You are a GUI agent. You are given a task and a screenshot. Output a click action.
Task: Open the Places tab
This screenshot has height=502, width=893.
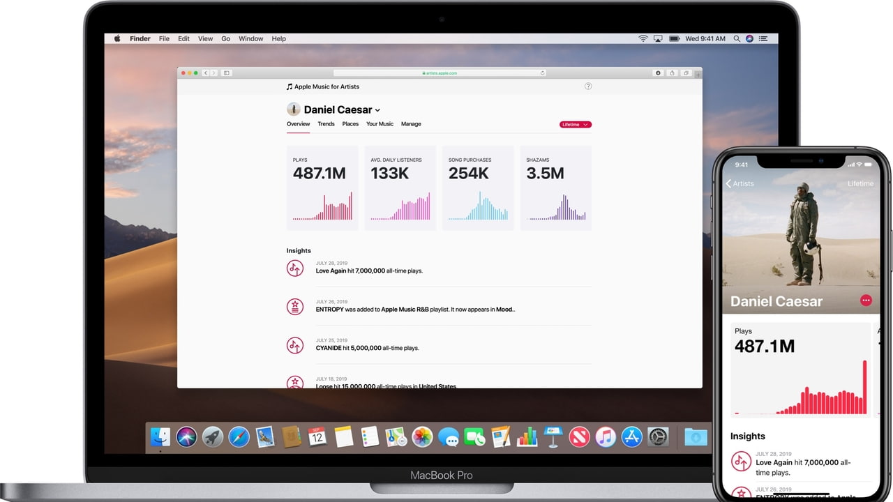[x=350, y=124]
